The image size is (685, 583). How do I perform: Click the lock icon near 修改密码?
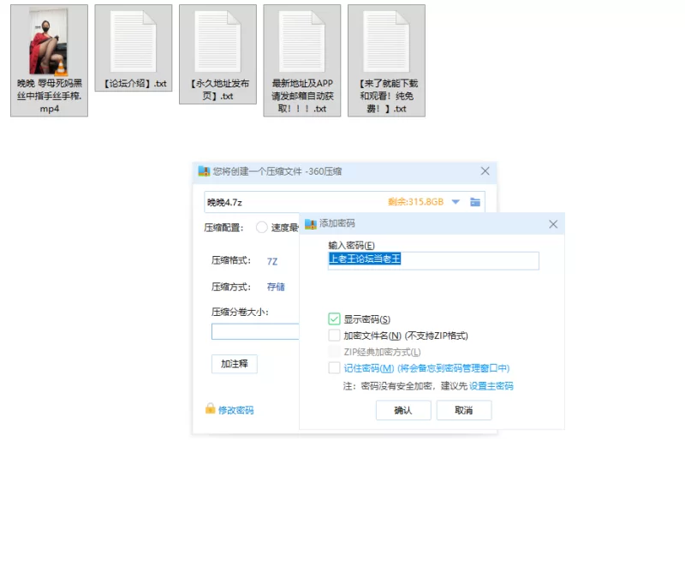point(210,408)
